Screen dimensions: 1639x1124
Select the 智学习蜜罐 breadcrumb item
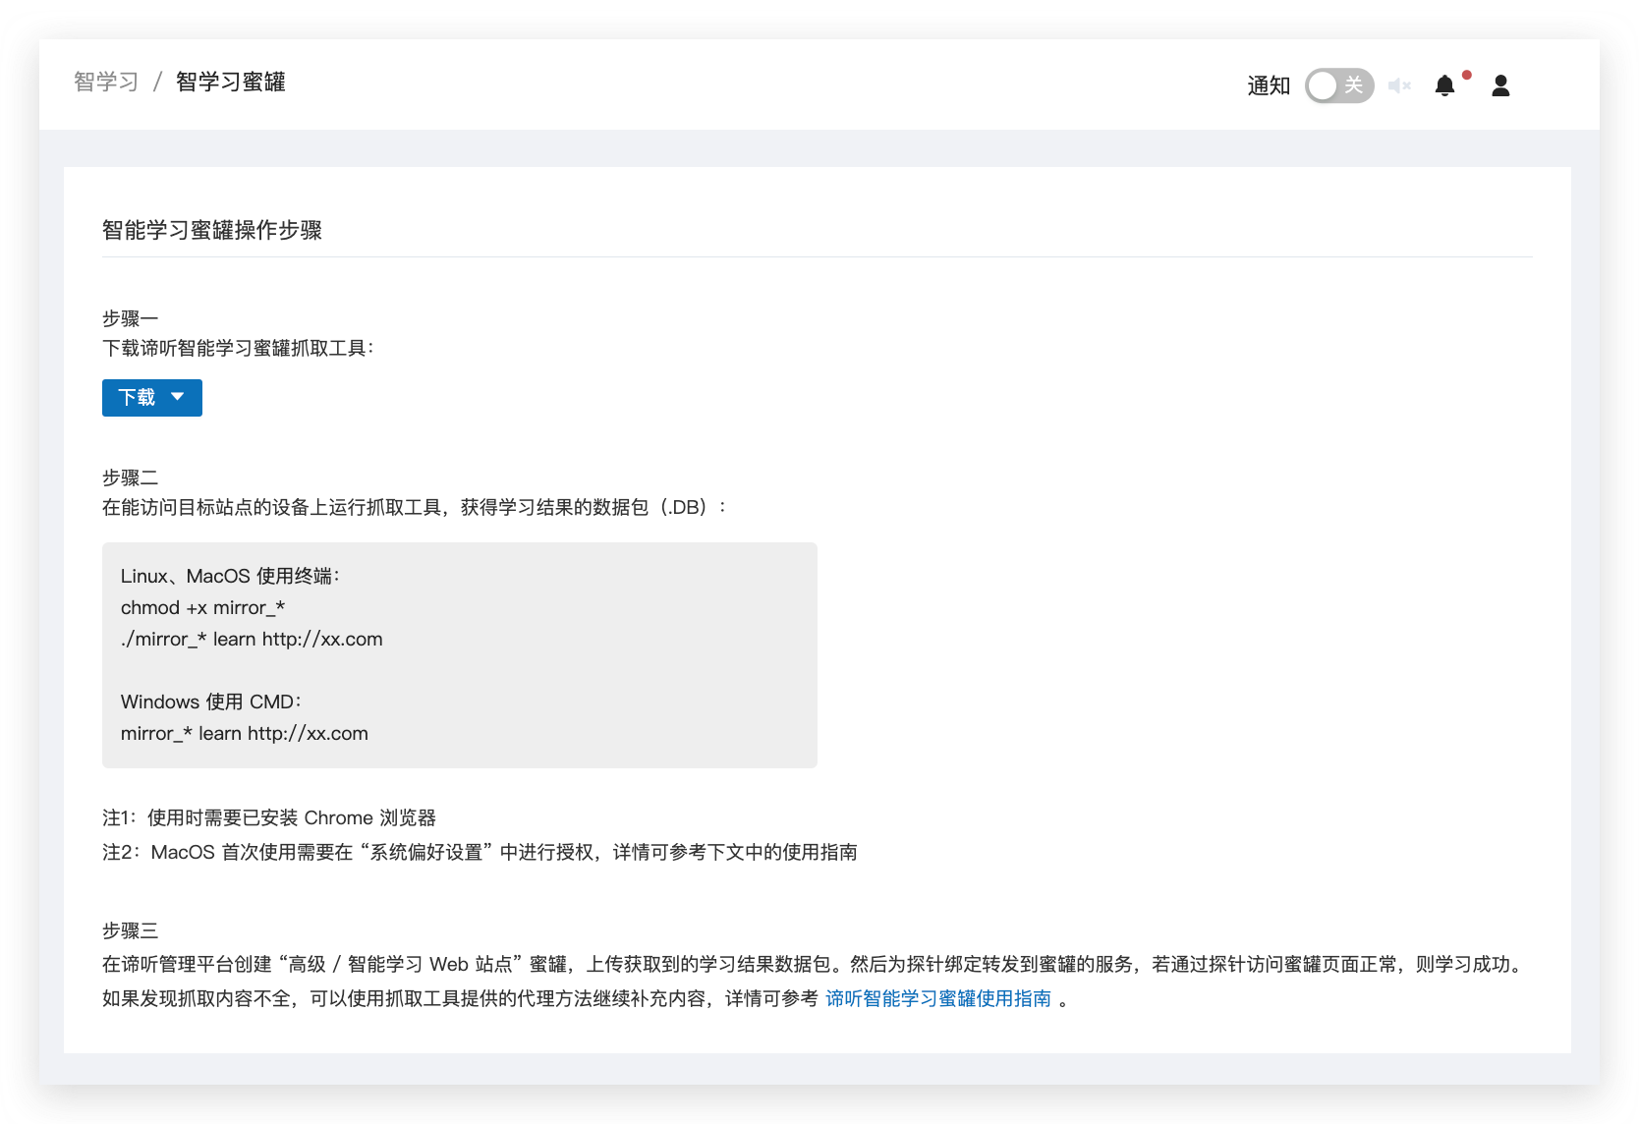click(230, 82)
